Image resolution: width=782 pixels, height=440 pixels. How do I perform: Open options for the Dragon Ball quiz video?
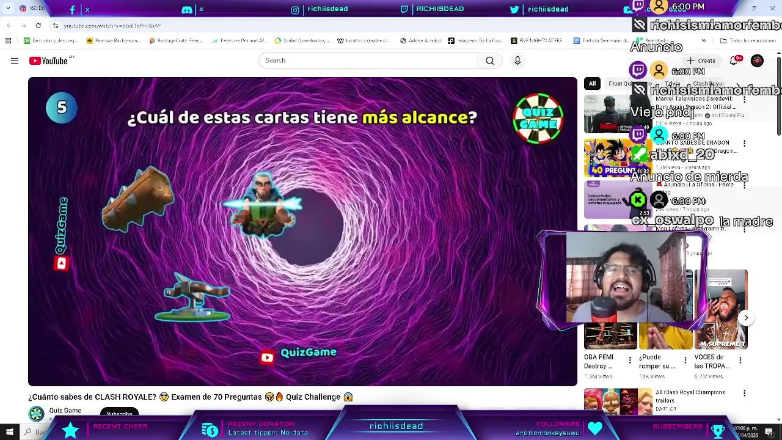pos(744,144)
